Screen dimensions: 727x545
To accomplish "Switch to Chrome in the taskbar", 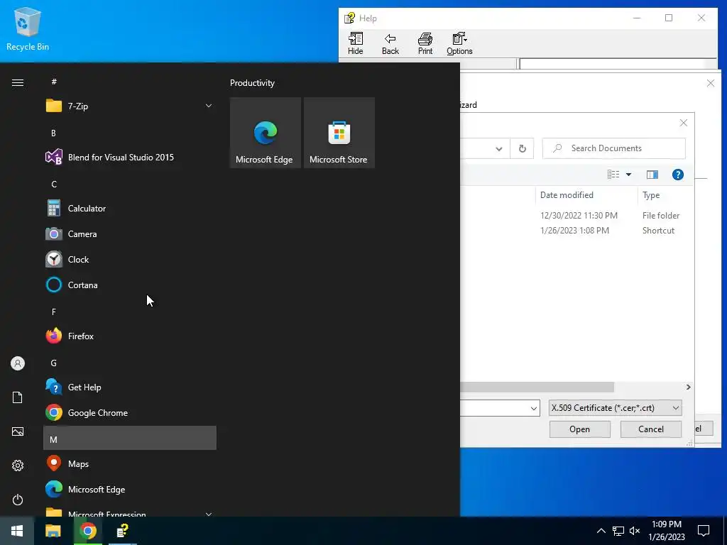I will 87,531.
